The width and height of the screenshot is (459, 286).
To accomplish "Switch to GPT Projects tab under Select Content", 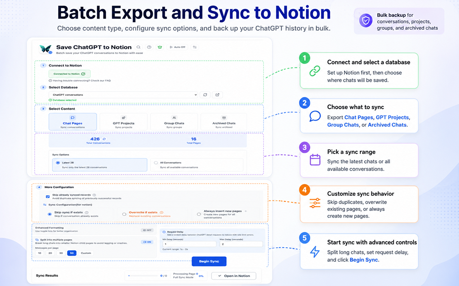I will pyautogui.click(x=123, y=122).
